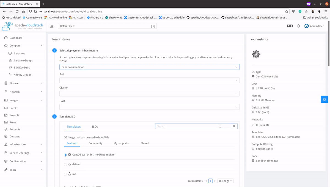330x187 pixels.
Task: Expand the Service Offerings menu chevron
Action: coord(42,153)
